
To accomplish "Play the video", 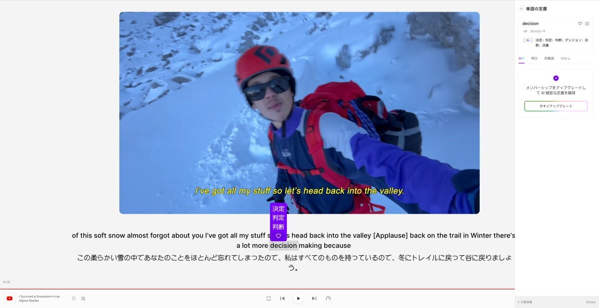I will (x=298, y=299).
